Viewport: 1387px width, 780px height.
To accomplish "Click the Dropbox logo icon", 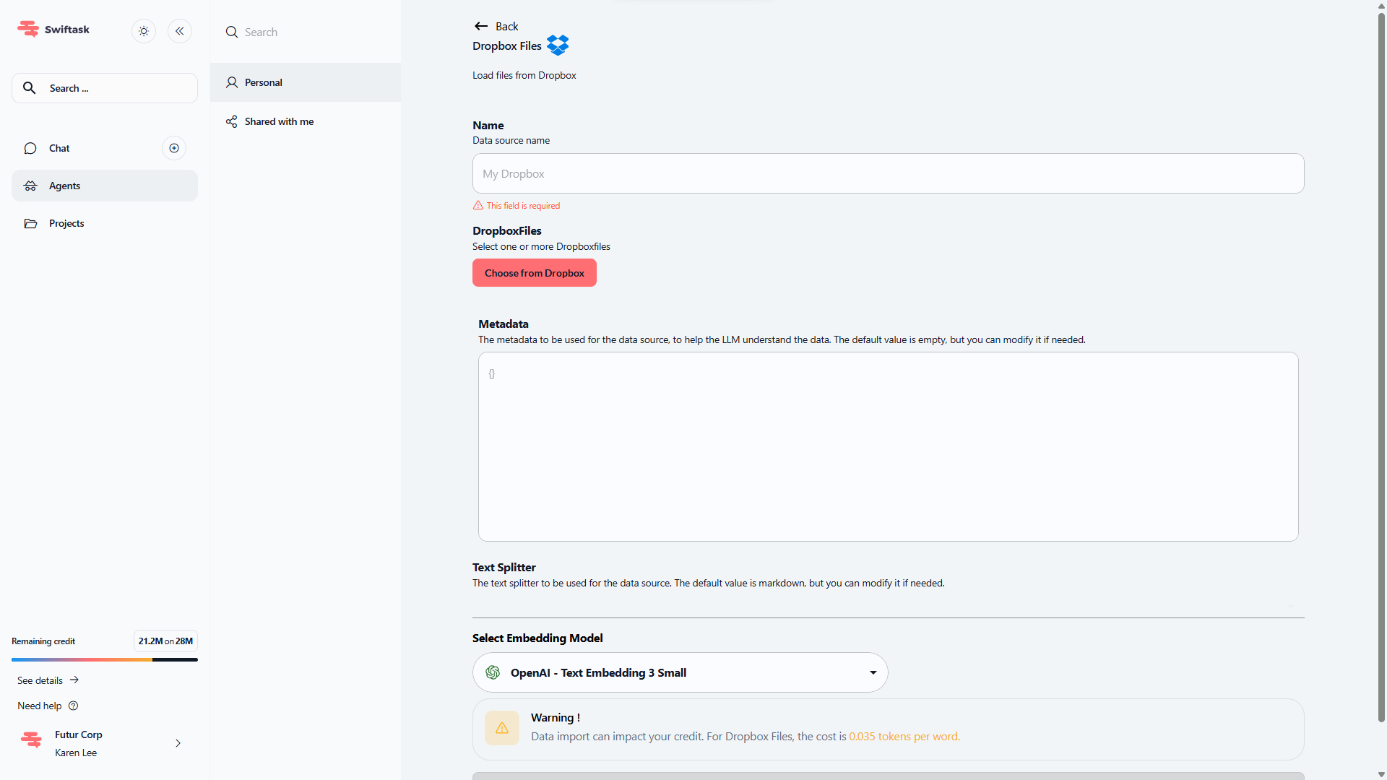I will 558,45.
